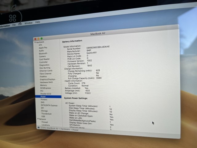Select Ethernet Cards in the sidebar
The image size is (197, 148).
pos(46,71)
